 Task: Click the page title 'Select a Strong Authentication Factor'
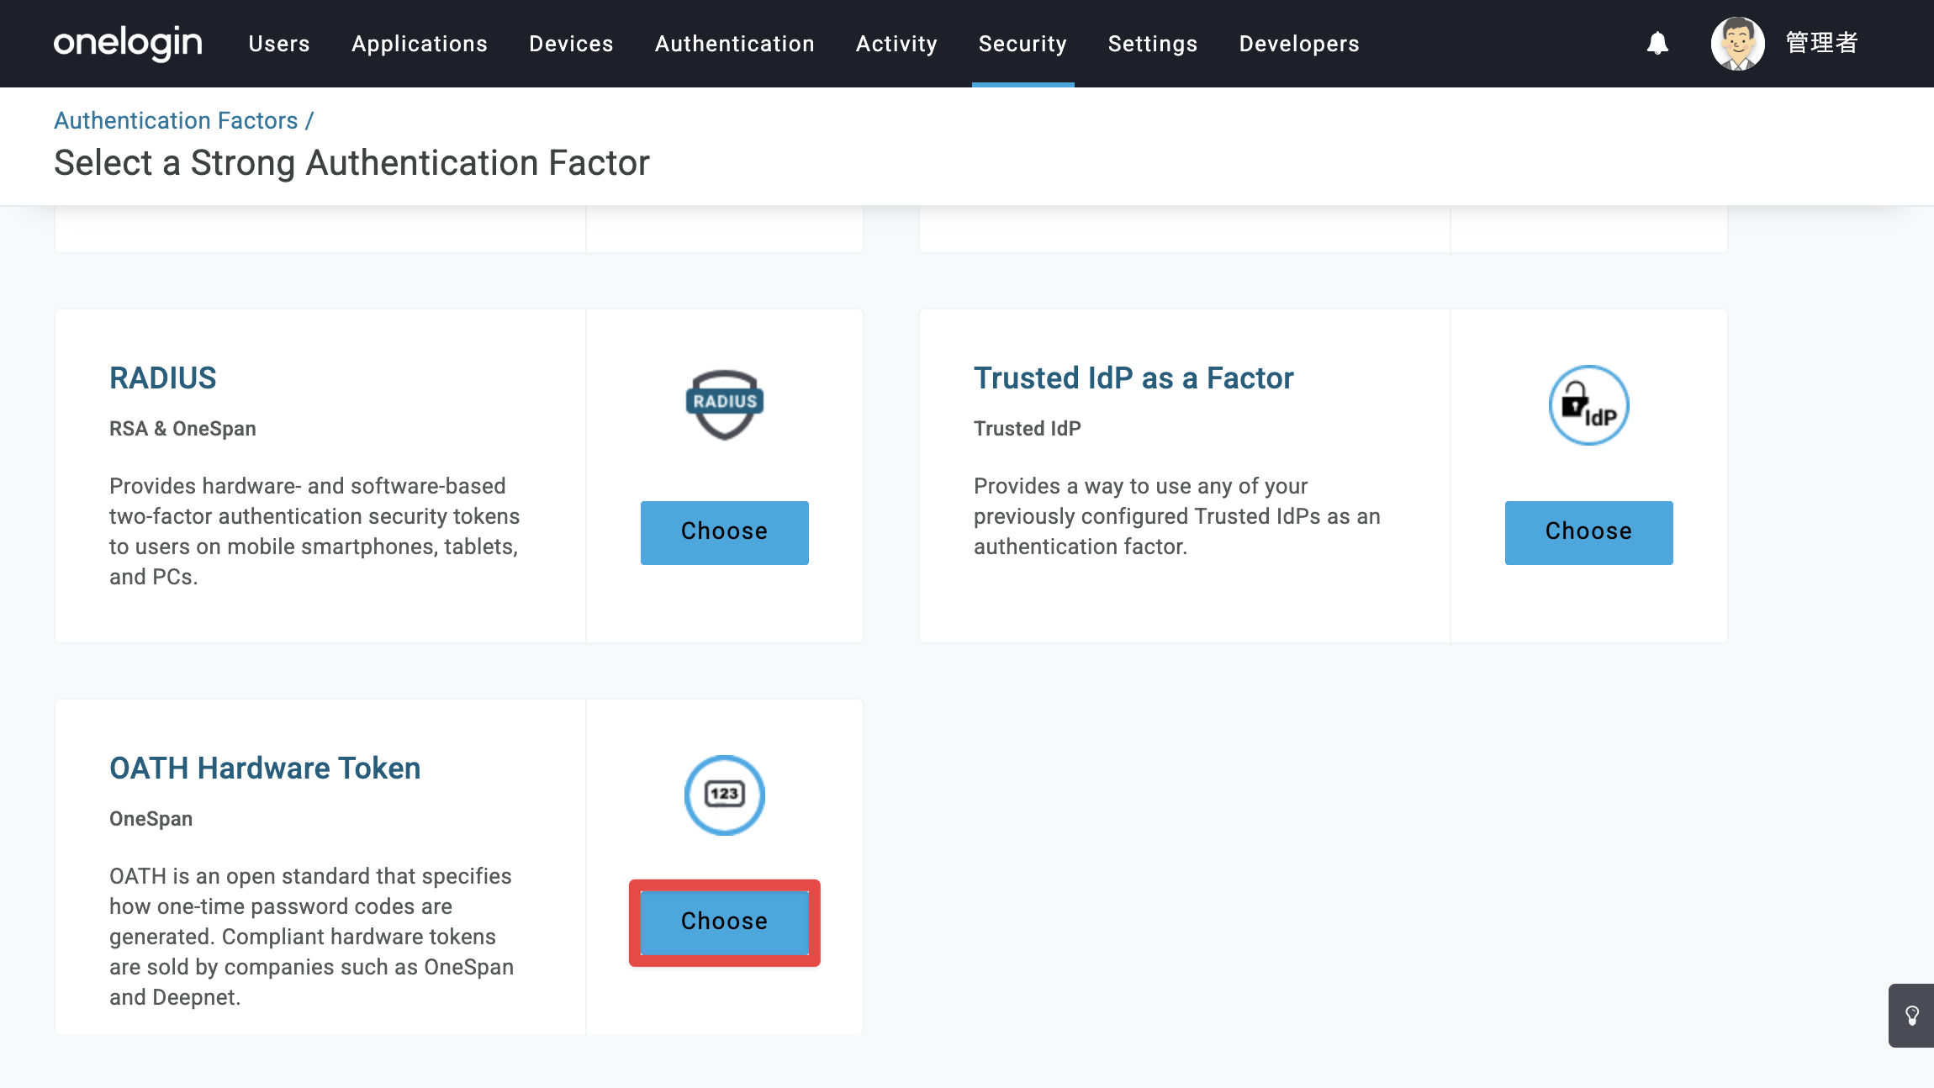click(x=351, y=162)
